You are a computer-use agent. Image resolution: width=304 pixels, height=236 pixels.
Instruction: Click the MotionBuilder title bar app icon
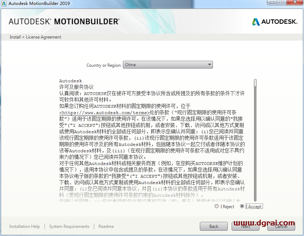(x=4, y=4)
